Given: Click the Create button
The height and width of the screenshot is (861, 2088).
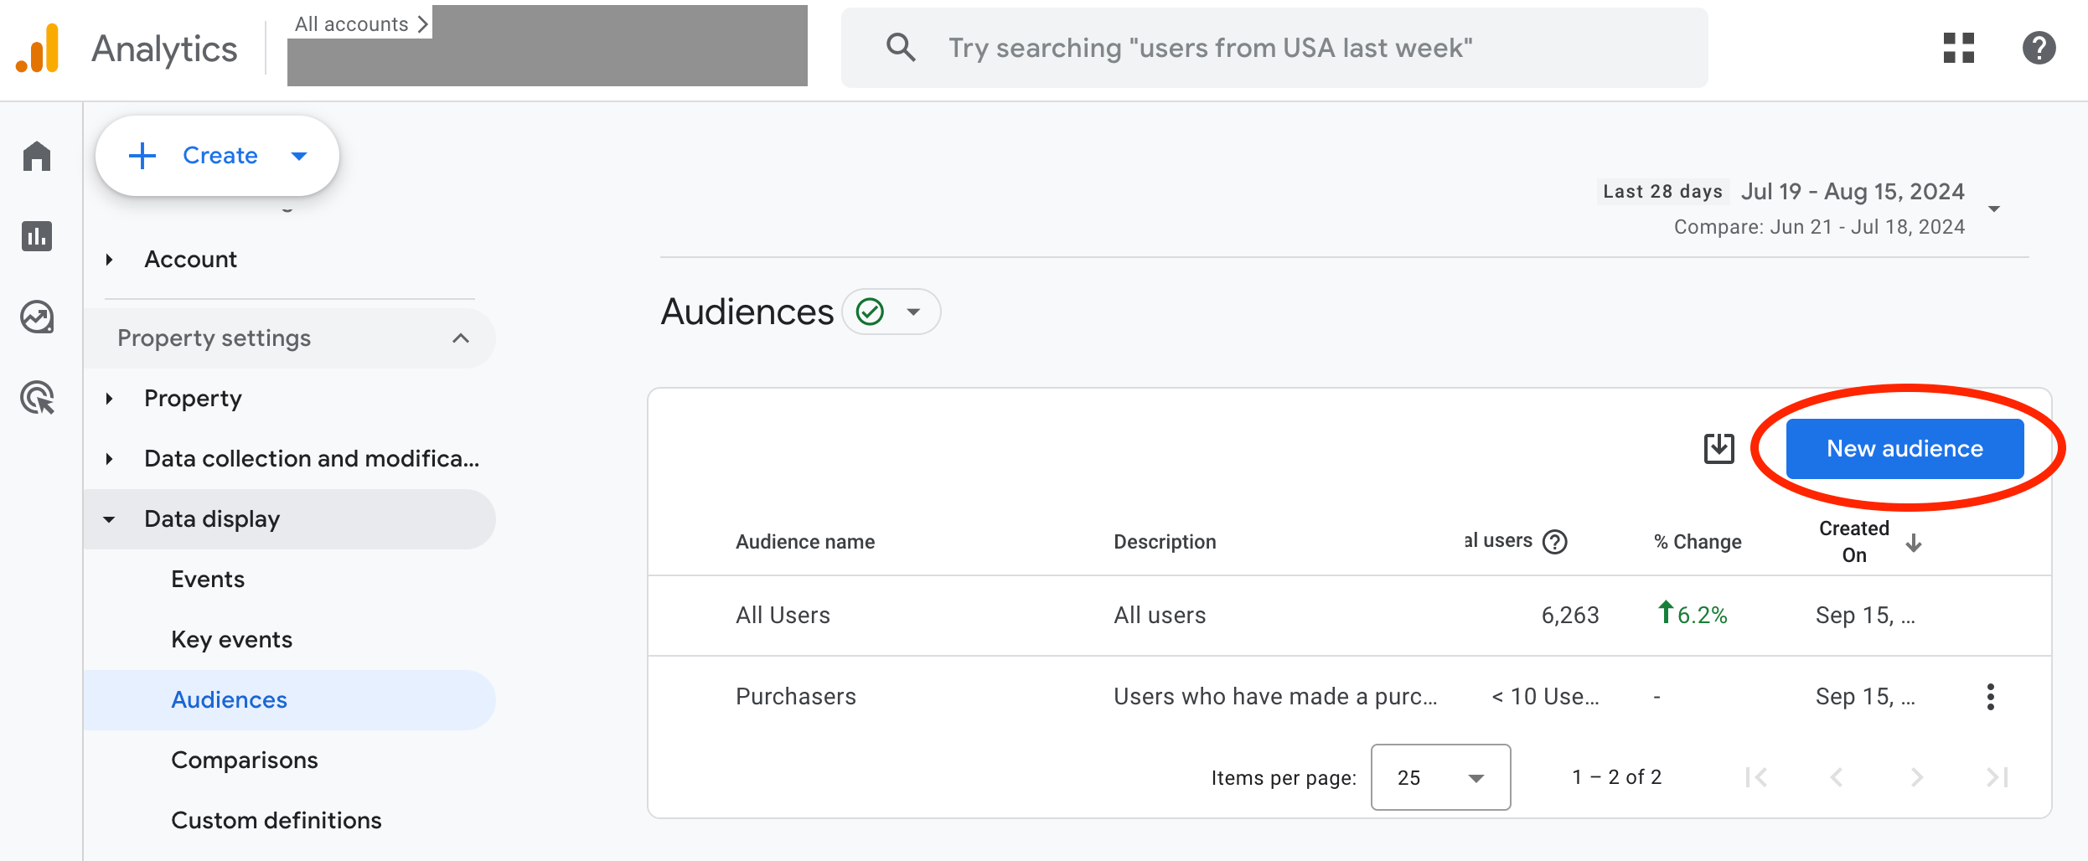Looking at the screenshot, I should [217, 156].
